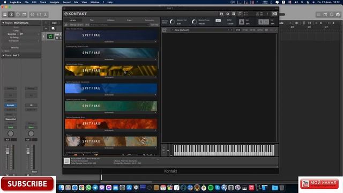
Task: Toggle Kontakt browser layout icon in header
Action: coord(234,14)
